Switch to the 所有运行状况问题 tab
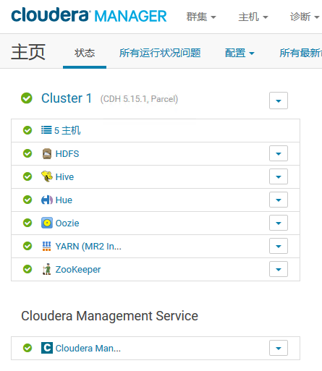Image resolution: width=322 pixels, height=371 pixels. click(x=160, y=53)
